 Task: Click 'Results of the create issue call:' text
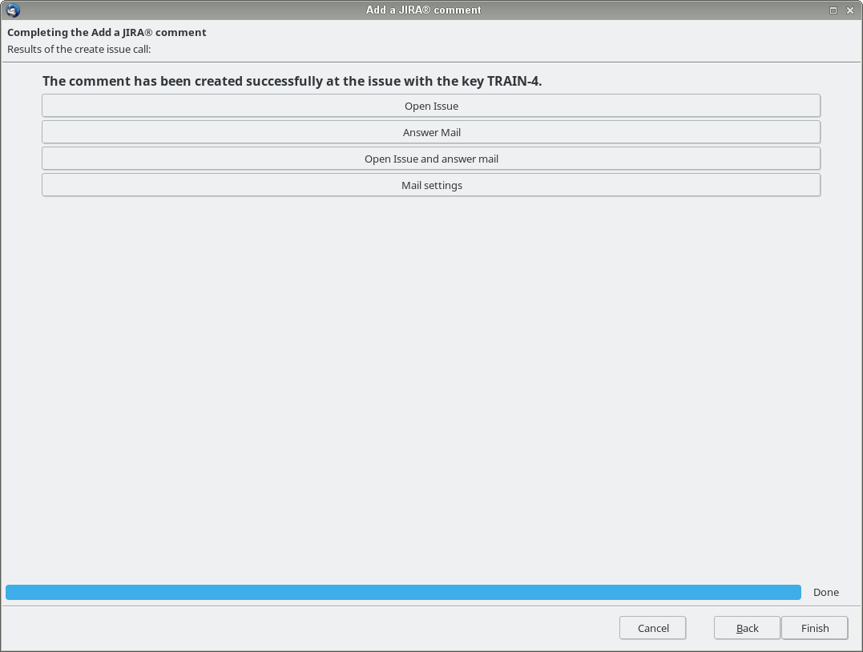pyautogui.click(x=79, y=49)
